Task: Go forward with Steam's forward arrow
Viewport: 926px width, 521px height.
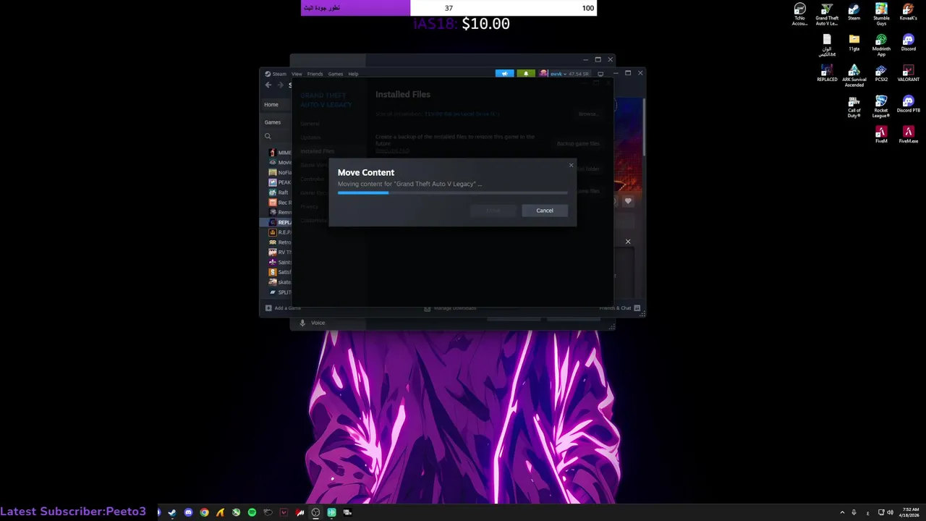Action: 280,85
